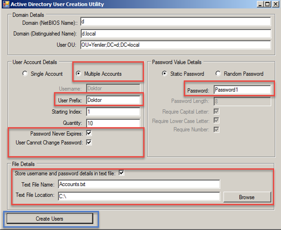Toggle Require Capital Letter checkbox
The width and height of the screenshot is (281, 230).
coord(217,112)
